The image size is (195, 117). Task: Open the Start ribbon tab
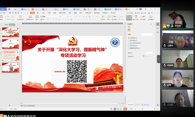click(x=32, y=13)
